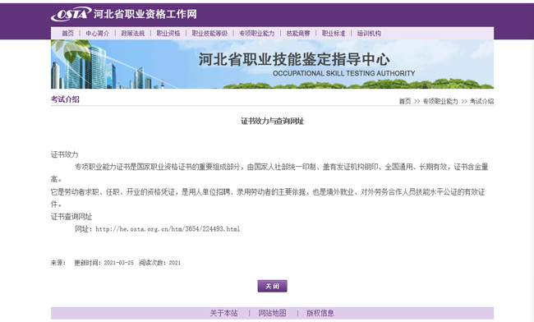Click the 河北省职业资格工作网 site title
534x322 pixels.
(x=145, y=14)
